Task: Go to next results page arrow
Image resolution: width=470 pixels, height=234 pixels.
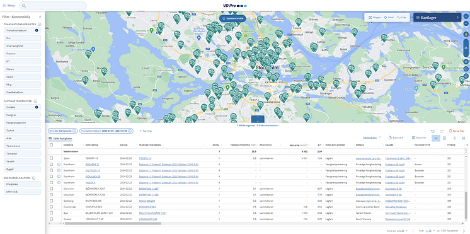Action: [x=464, y=230]
